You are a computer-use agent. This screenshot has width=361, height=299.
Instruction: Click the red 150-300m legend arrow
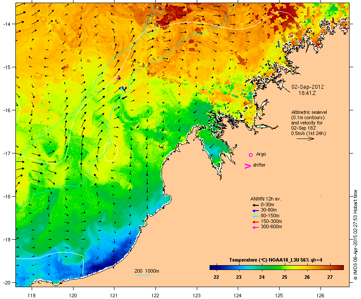coord(256,222)
